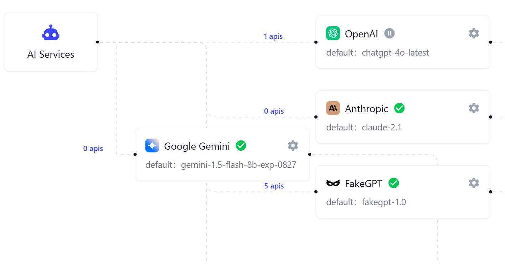This screenshot has height=264, width=505.
Task: Click the Anthropic logo icon
Action: point(333,108)
